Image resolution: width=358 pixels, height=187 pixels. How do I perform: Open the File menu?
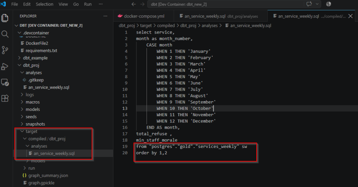[15, 4]
